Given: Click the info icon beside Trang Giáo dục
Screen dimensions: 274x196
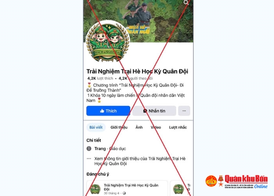Looking at the screenshot, I should [x=89, y=149].
